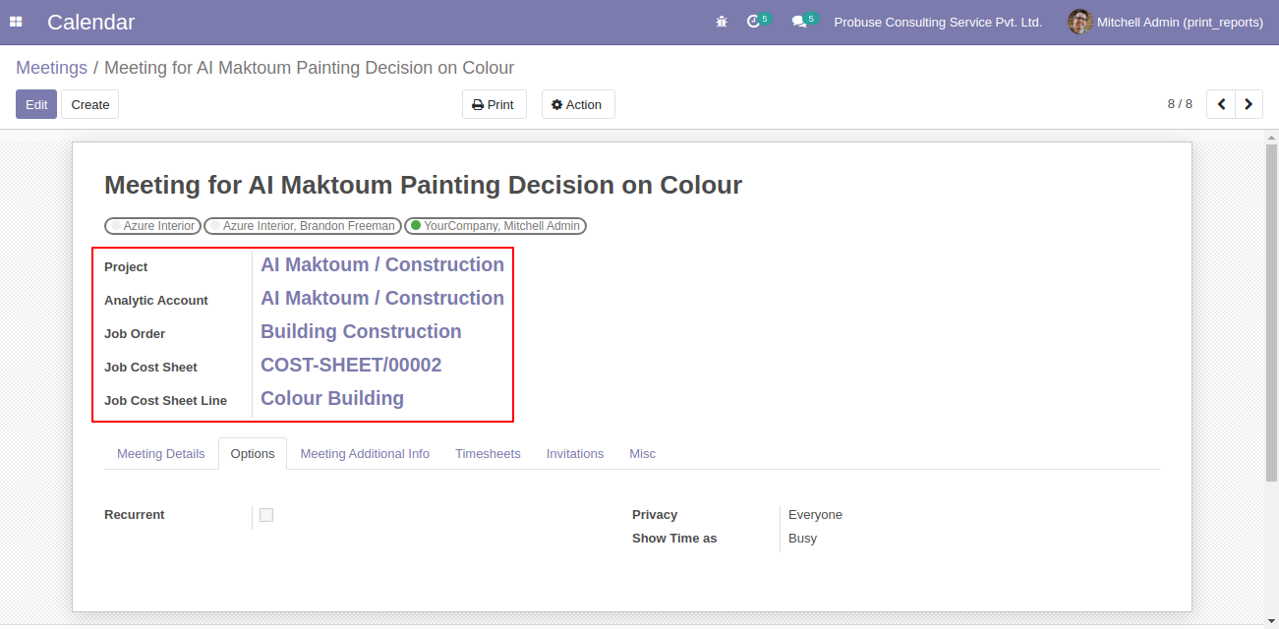Open the apps grid menu icon
Image resolution: width=1279 pixels, height=629 pixels.
(x=16, y=22)
